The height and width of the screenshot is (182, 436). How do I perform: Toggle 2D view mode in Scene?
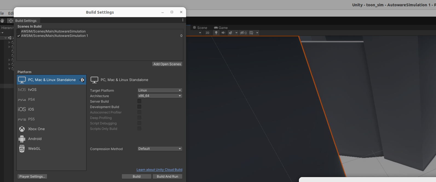(x=207, y=33)
